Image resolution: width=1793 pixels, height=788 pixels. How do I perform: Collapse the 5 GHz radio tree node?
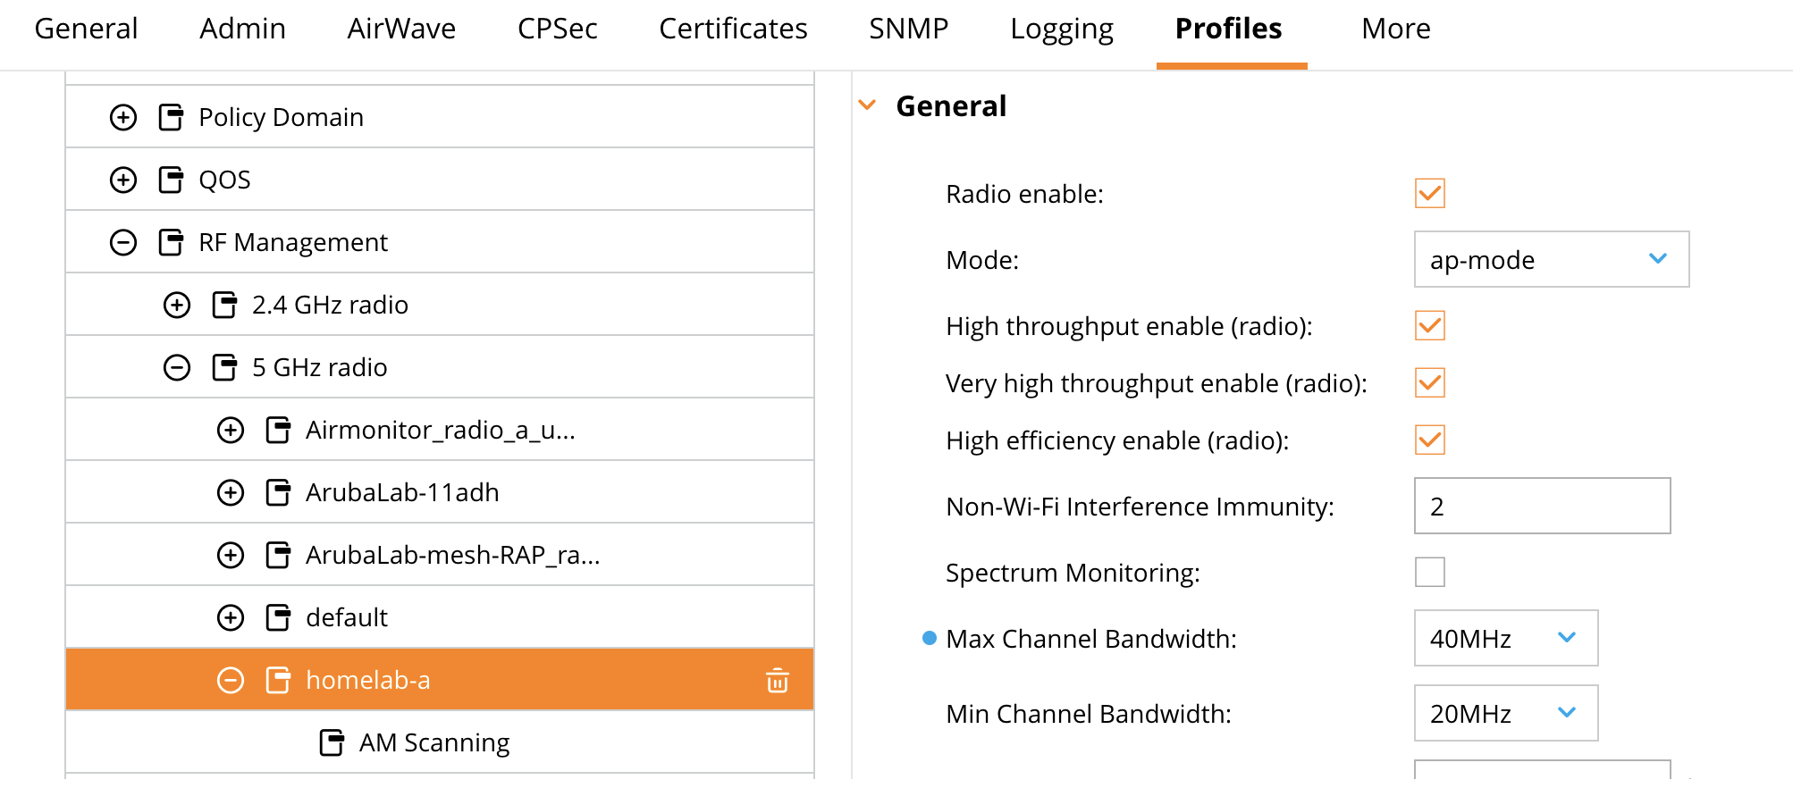[x=177, y=367]
